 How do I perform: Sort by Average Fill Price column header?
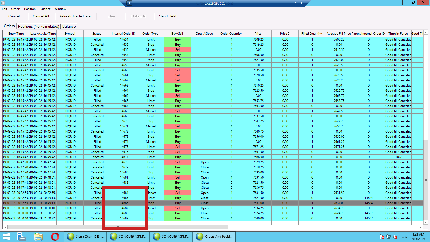click(x=339, y=34)
